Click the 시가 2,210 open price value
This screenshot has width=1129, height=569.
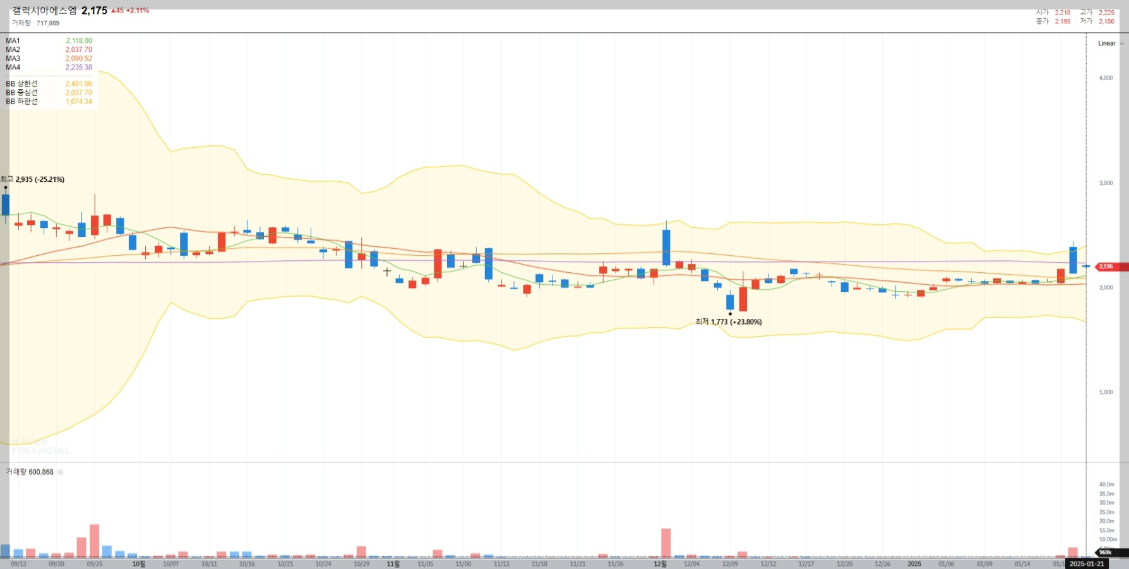[1063, 13]
